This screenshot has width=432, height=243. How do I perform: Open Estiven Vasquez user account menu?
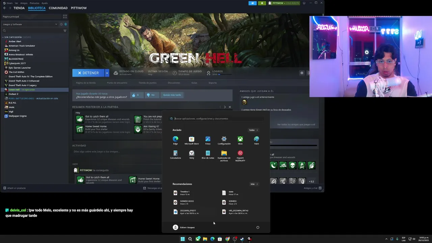[x=184, y=227]
